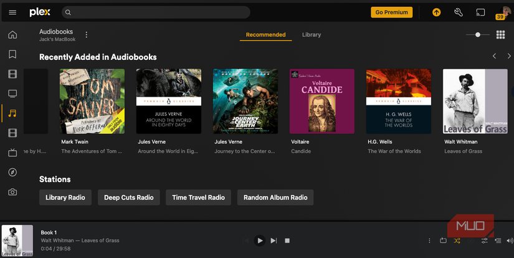Open Discover compass icon in sidebar
Image resolution: width=514 pixels, height=258 pixels.
[12, 172]
